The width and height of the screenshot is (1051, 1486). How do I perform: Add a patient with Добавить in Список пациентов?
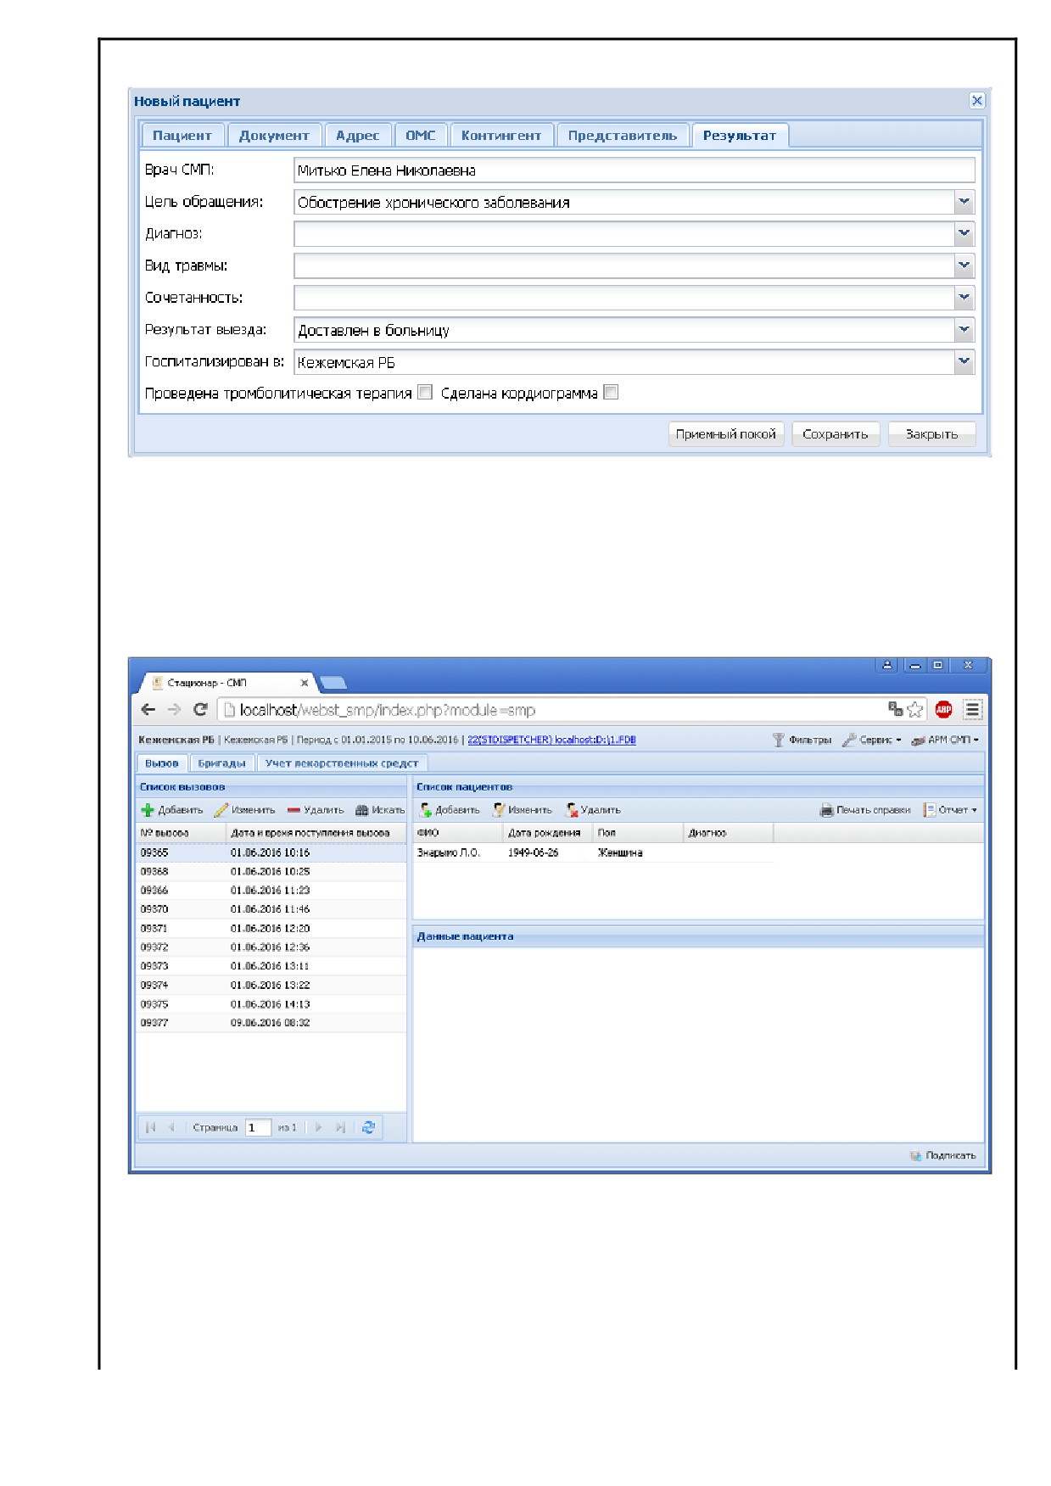click(x=450, y=810)
